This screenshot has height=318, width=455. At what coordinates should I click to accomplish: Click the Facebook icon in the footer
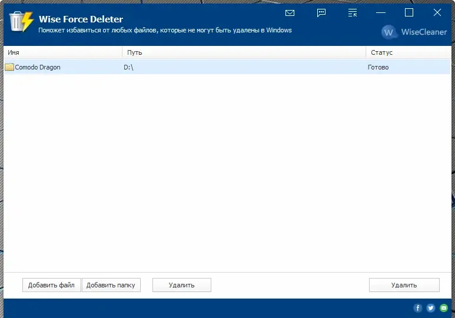coord(417,308)
